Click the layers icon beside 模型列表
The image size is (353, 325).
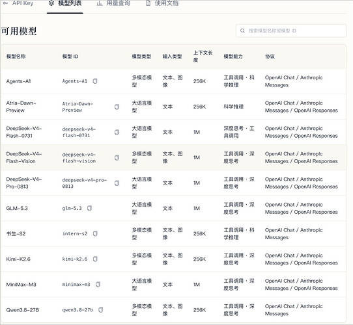coord(51,3)
